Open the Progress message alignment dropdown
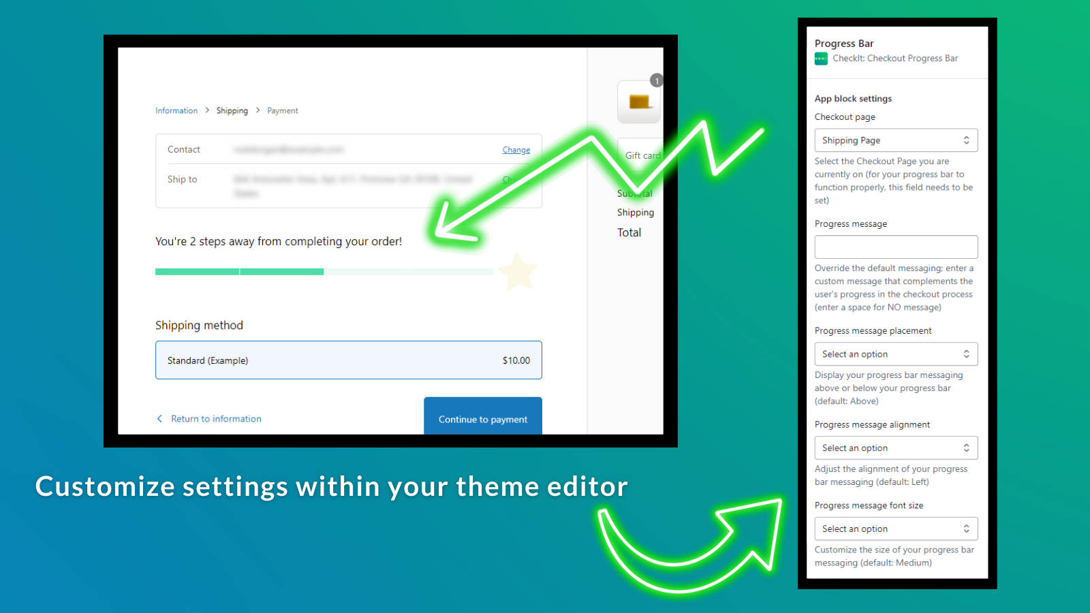Screen dimensions: 1090x613 point(896,447)
